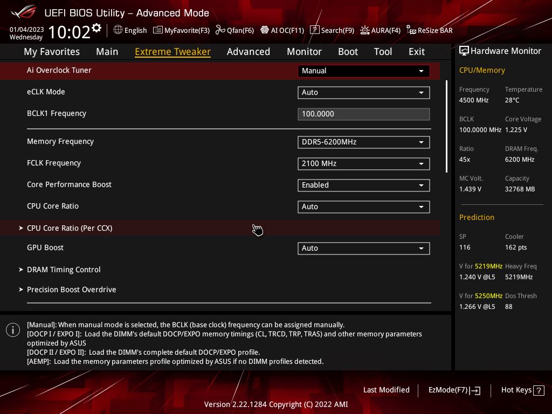
Task: Click the info circle icon in help panel
Action: [x=13, y=330]
